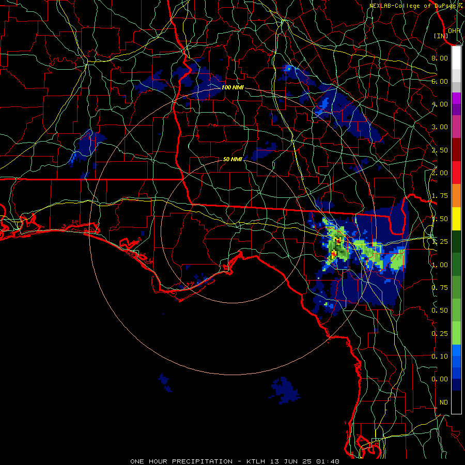
Task: Select the 0.75 legend value
Action: click(440, 288)
